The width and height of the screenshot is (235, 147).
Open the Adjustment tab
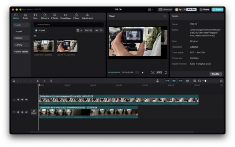87,16
